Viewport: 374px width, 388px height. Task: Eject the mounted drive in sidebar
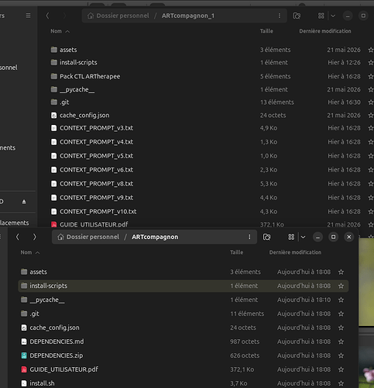(x=24, y=202)
